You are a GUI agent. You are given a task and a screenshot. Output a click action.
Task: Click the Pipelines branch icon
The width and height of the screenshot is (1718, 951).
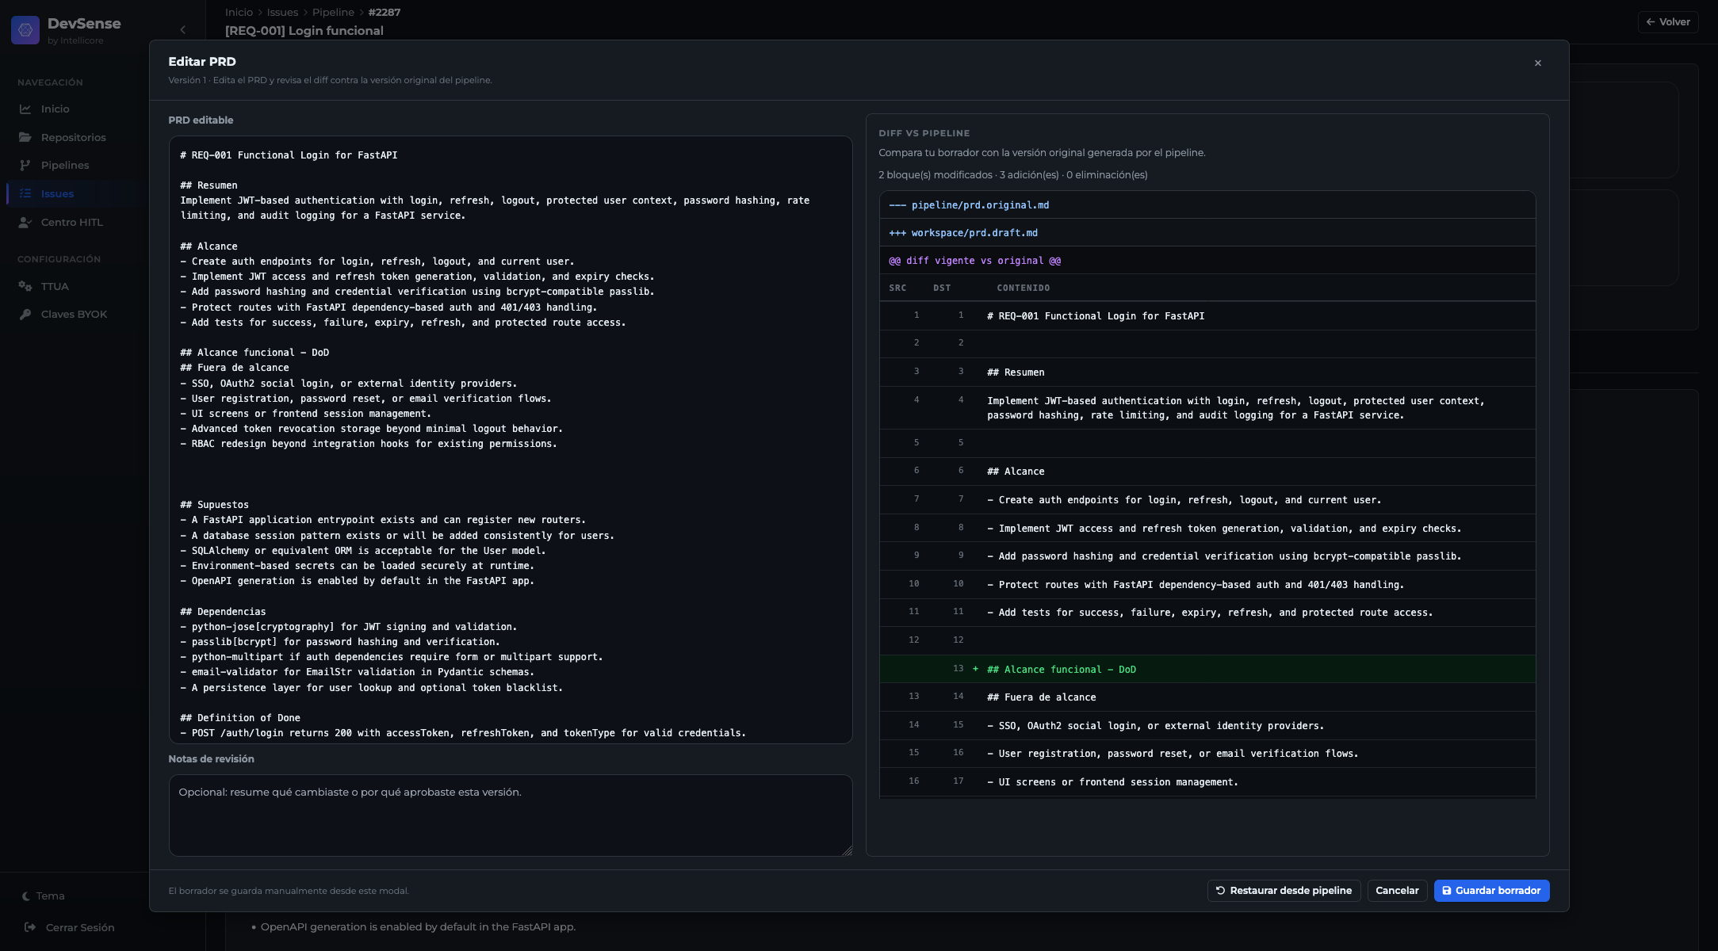(x=25, y=166)
